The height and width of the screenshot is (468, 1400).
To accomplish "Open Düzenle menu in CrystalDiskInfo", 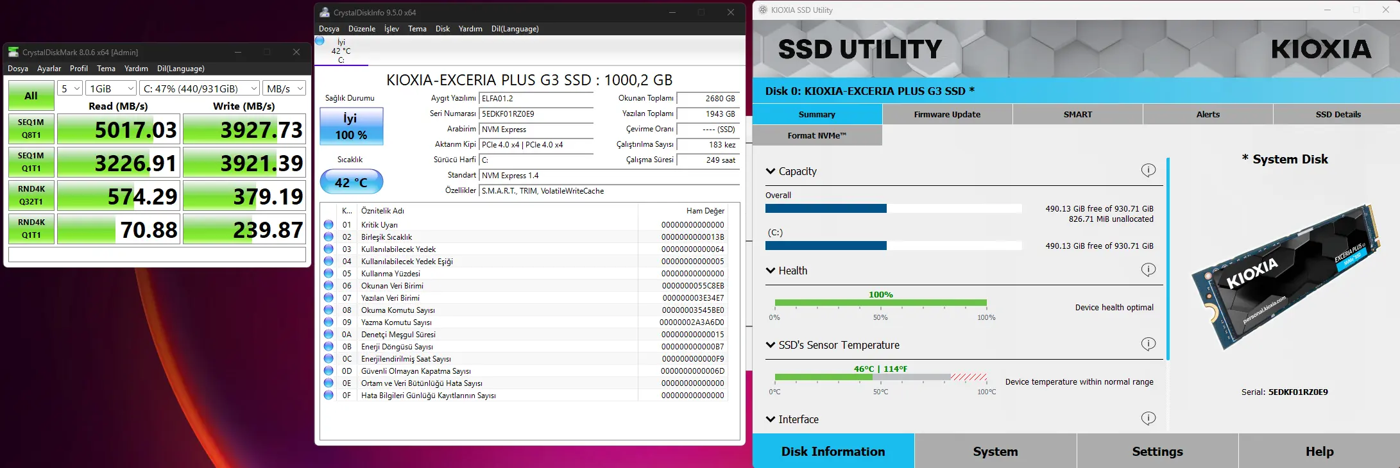I will [x=362, y=29].
